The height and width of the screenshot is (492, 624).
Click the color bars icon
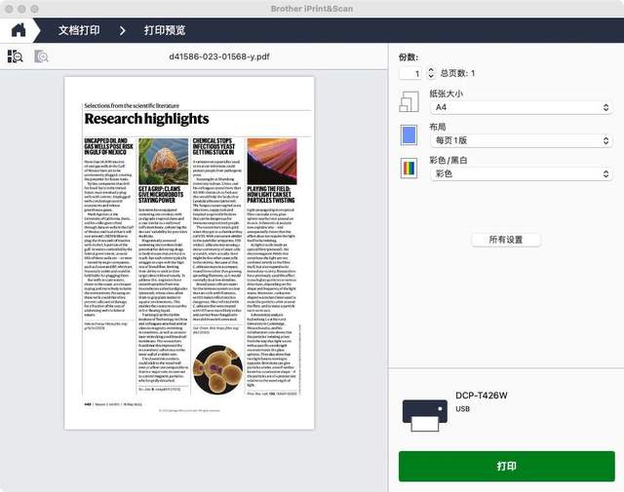tap(409, 169)
